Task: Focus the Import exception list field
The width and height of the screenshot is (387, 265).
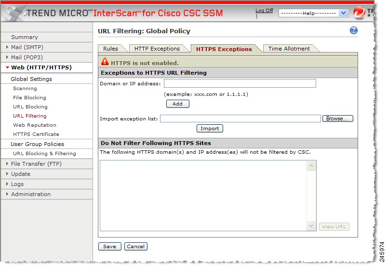Action: pyautogui.click(x=240, y=119)
